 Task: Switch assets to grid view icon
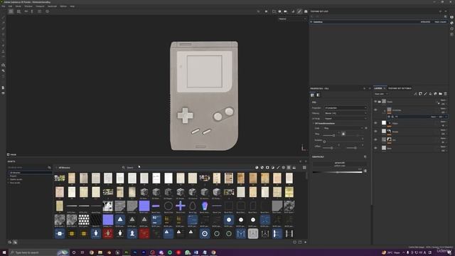click(x=304, y=168)
